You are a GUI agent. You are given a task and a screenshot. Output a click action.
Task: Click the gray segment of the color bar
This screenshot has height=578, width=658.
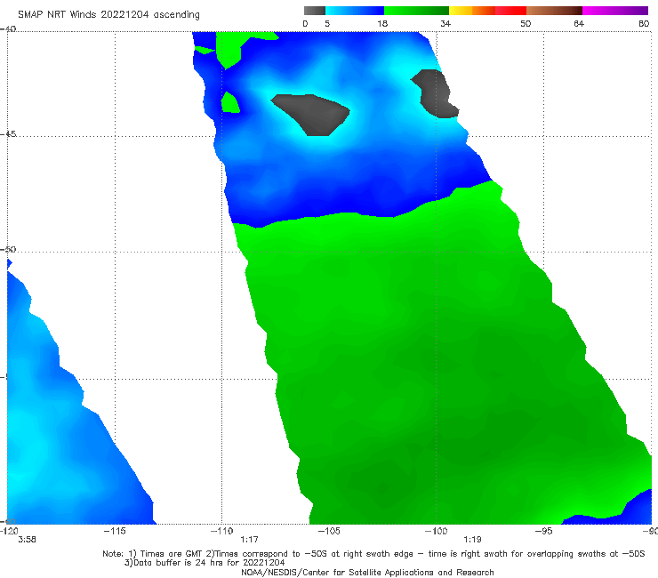click(315, 11)
